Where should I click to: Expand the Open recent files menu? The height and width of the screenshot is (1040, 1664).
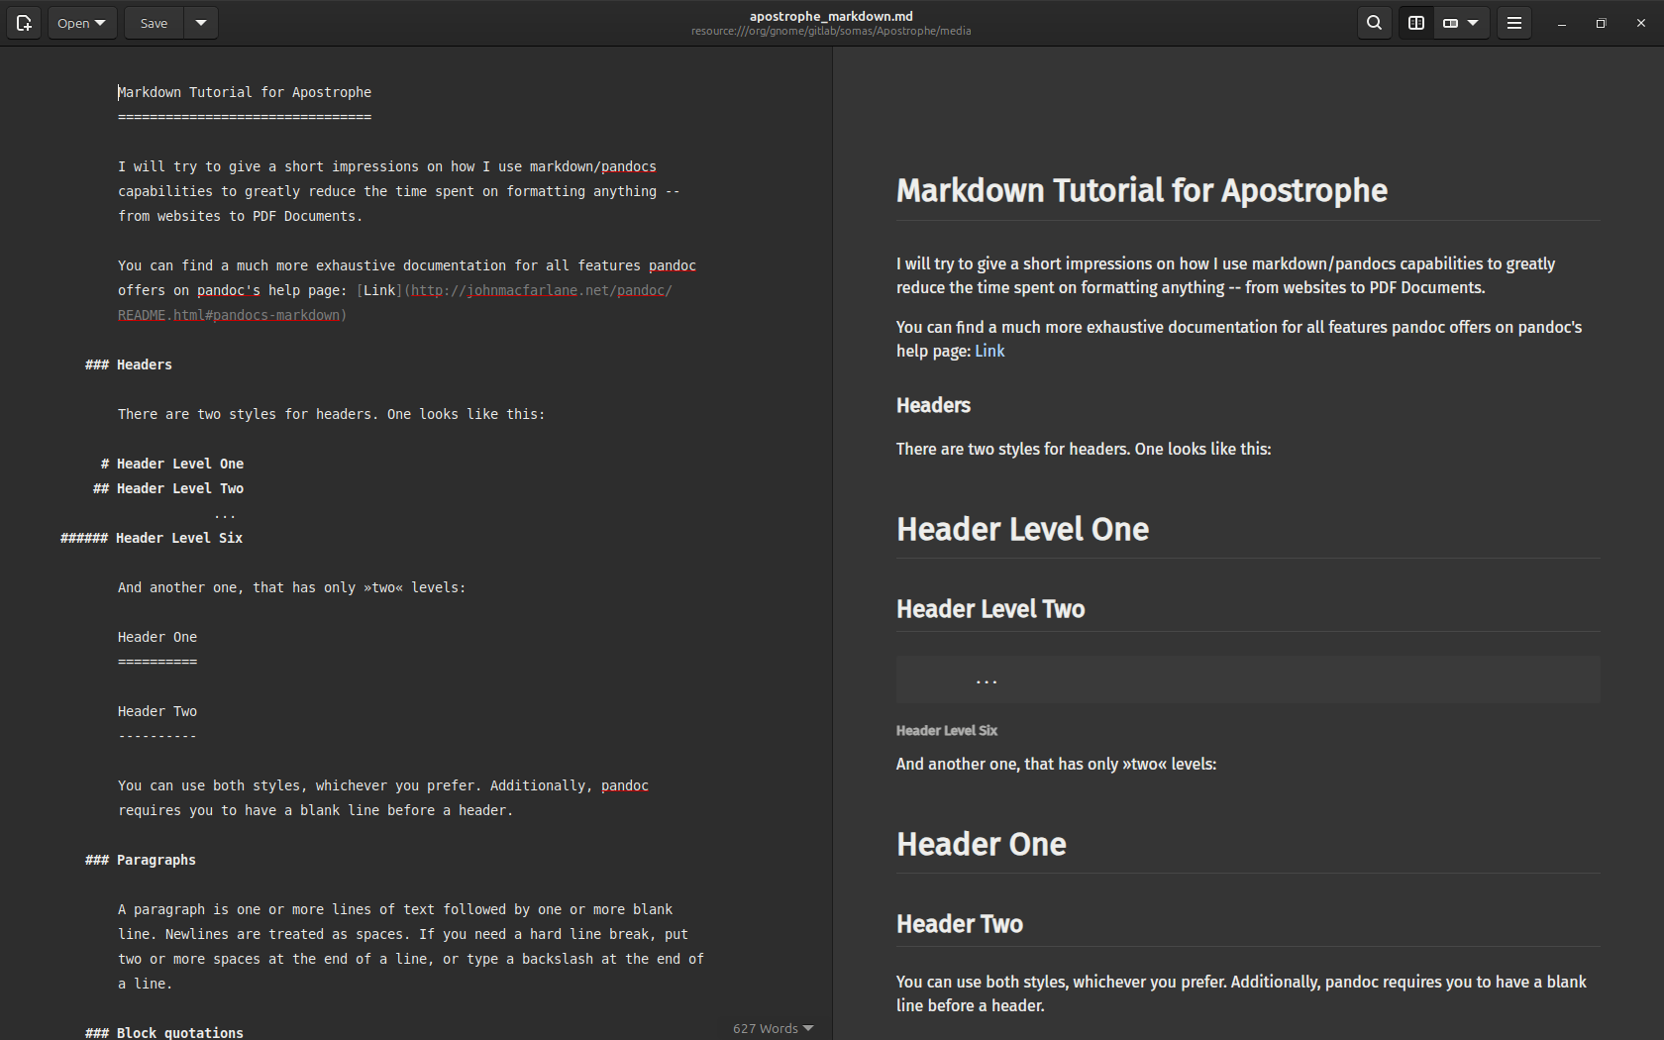pos(82,23)
